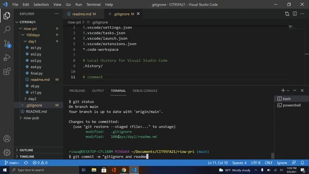Click the Windows Start button
The image size is (309, 174).
4,170
